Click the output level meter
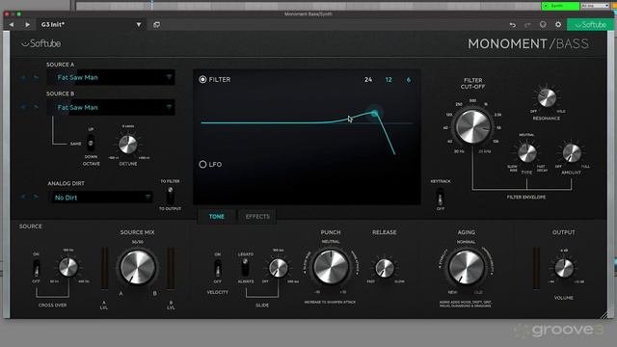The width and height of the screenshot is (617, 347). 536,269
